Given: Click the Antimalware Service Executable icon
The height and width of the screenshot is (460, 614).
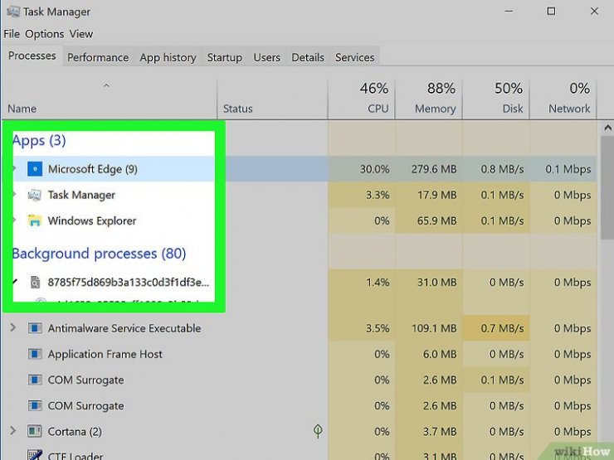Looking at the screenshot, I should pos(35,328).
